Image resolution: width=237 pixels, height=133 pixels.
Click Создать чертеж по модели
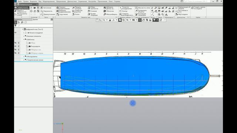198,8
